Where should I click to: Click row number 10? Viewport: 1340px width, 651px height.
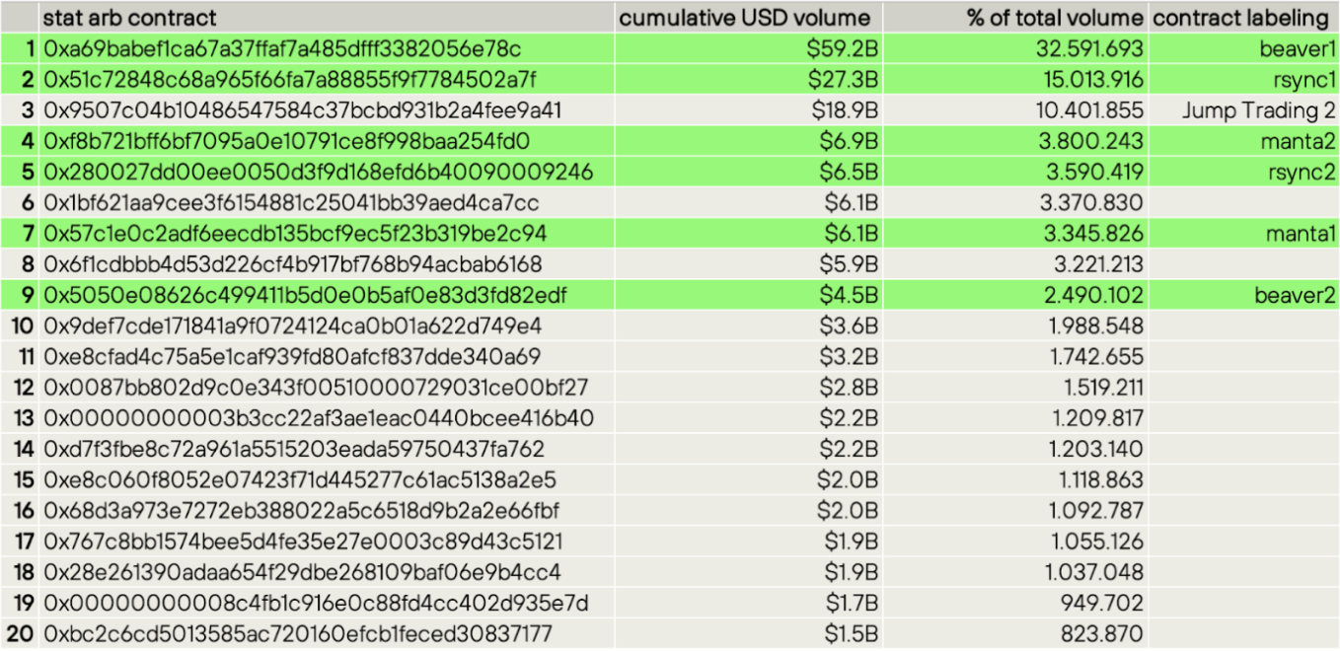tap(21, 325)
